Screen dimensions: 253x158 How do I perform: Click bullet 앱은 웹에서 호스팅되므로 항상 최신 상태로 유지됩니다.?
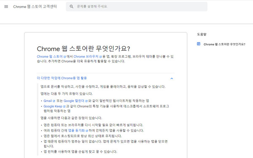tap(83, 136)
